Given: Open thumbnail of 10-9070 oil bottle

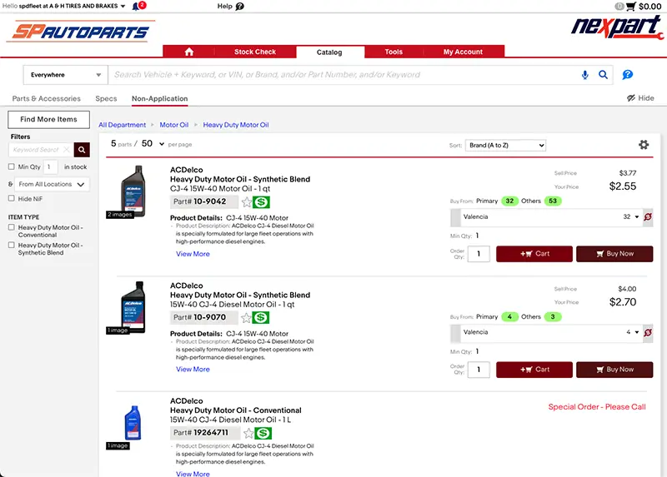Looking at the screenshot, I should point(133,306).
